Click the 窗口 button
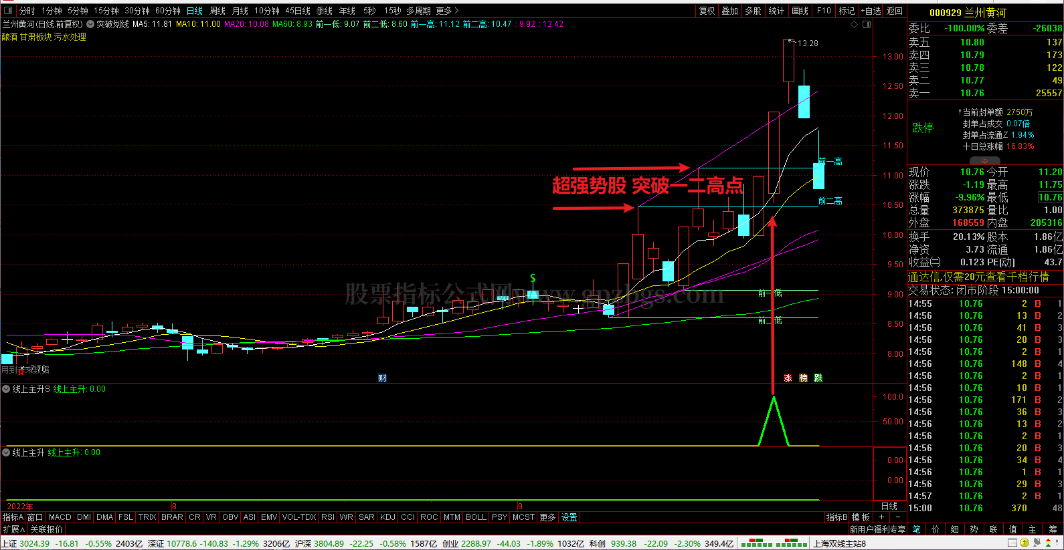The width and height of the screenshot is (1064, 550). (35, 517)
